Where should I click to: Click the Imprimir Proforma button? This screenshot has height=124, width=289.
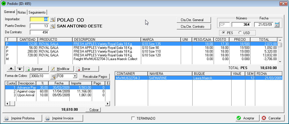pos(23,118)
